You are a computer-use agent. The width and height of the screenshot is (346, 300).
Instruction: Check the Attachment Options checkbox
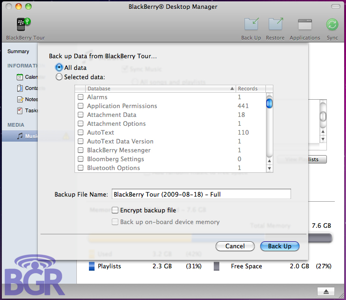81,123
